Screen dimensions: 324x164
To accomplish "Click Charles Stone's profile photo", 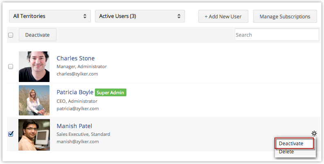I will pyautogui.click(x=34, y=66).
